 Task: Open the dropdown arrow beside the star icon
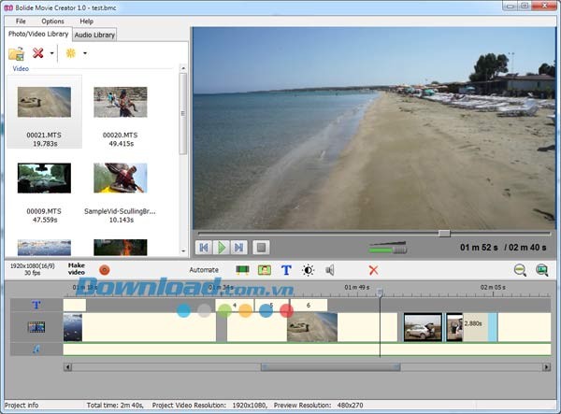point(85,53)
